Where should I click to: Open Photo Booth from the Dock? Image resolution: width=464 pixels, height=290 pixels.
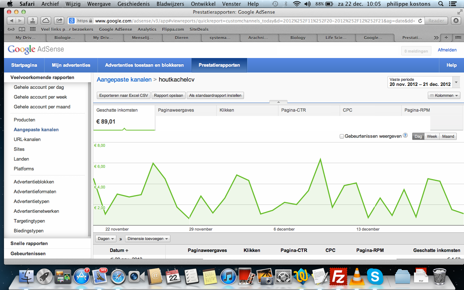[246, 277]
